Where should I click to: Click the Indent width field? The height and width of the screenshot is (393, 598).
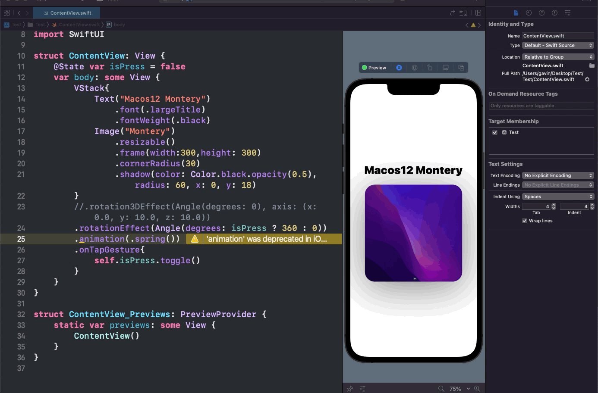[574, 206]
